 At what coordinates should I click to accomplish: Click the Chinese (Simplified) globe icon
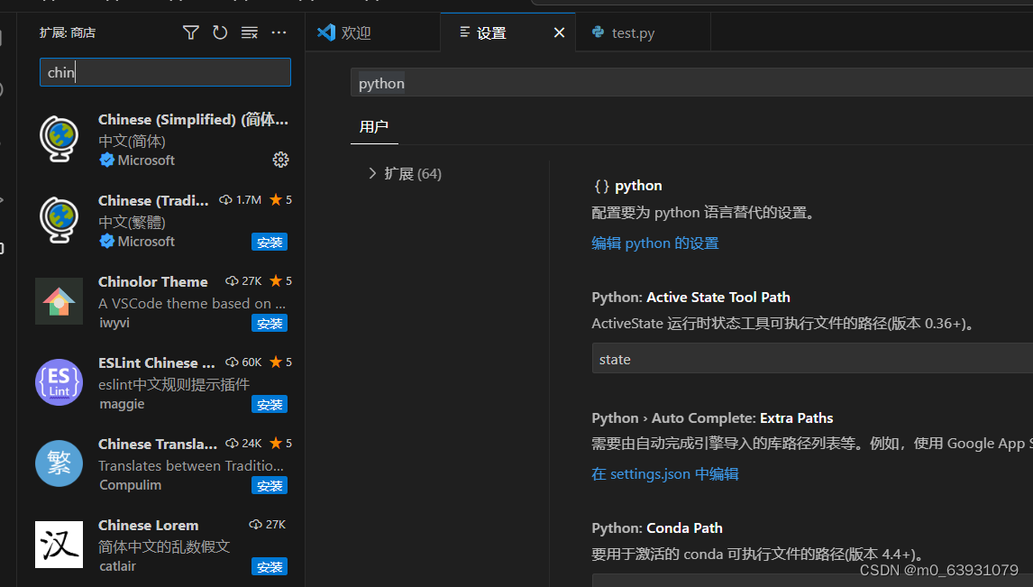pos(59,138)
